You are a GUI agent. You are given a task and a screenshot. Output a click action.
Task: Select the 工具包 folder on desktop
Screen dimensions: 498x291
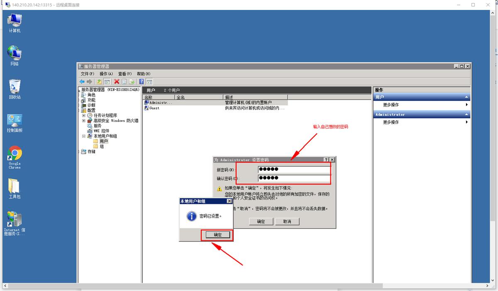click(x=15, y=189)
